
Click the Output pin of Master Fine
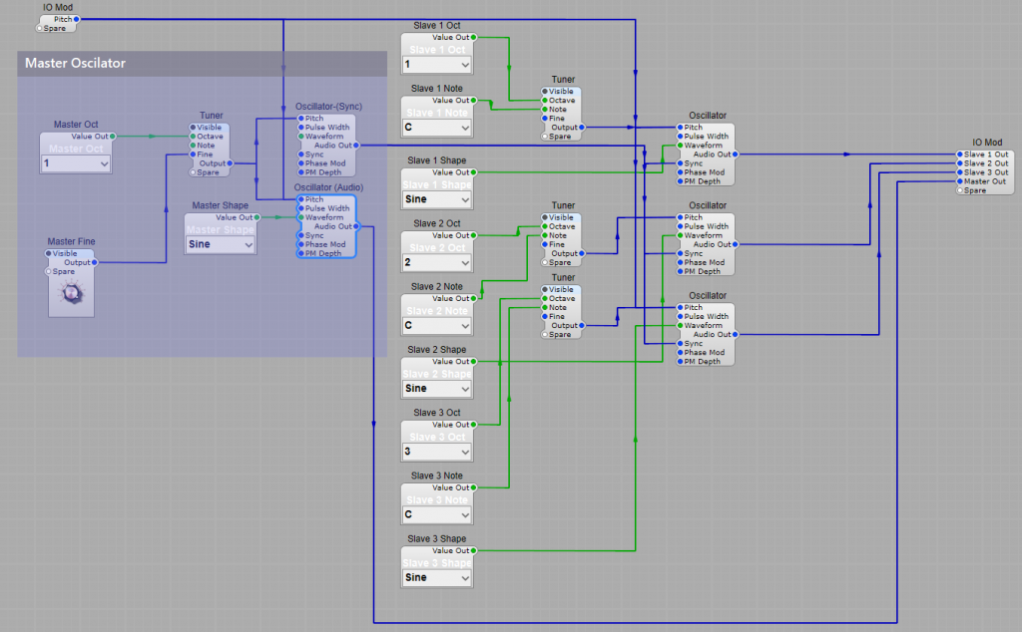(96, 262)
